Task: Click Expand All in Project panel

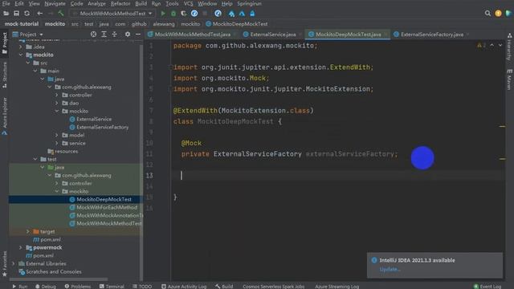Action: click(104, 34)
